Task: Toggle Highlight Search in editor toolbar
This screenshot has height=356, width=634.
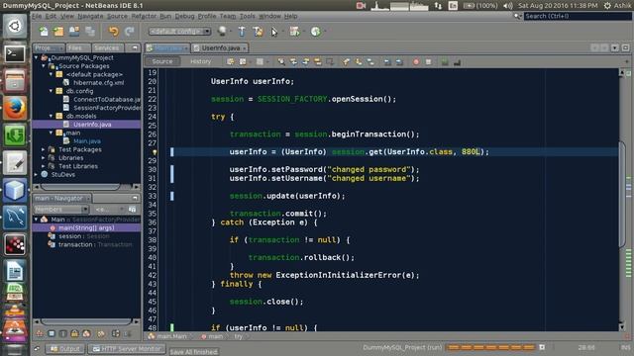Action: [x=318, y=61]
